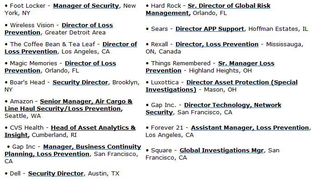Open Square Global Investigations Mgr link
Image resolution: width=313 pixels, height=180 pixels.
point(221,151)
